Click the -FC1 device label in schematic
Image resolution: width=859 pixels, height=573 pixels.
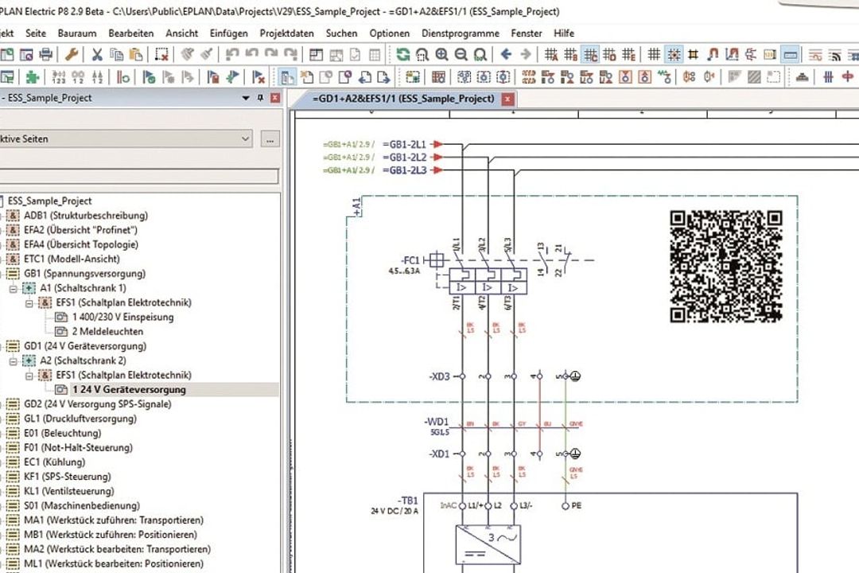tap(410, 260)
